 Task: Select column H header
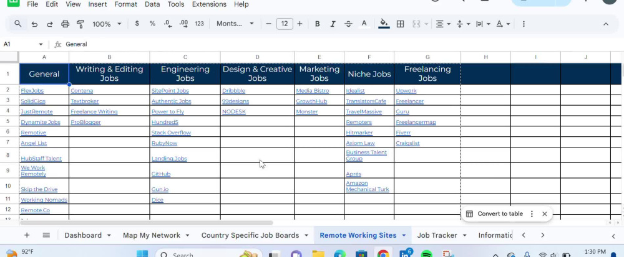(485, 57)
